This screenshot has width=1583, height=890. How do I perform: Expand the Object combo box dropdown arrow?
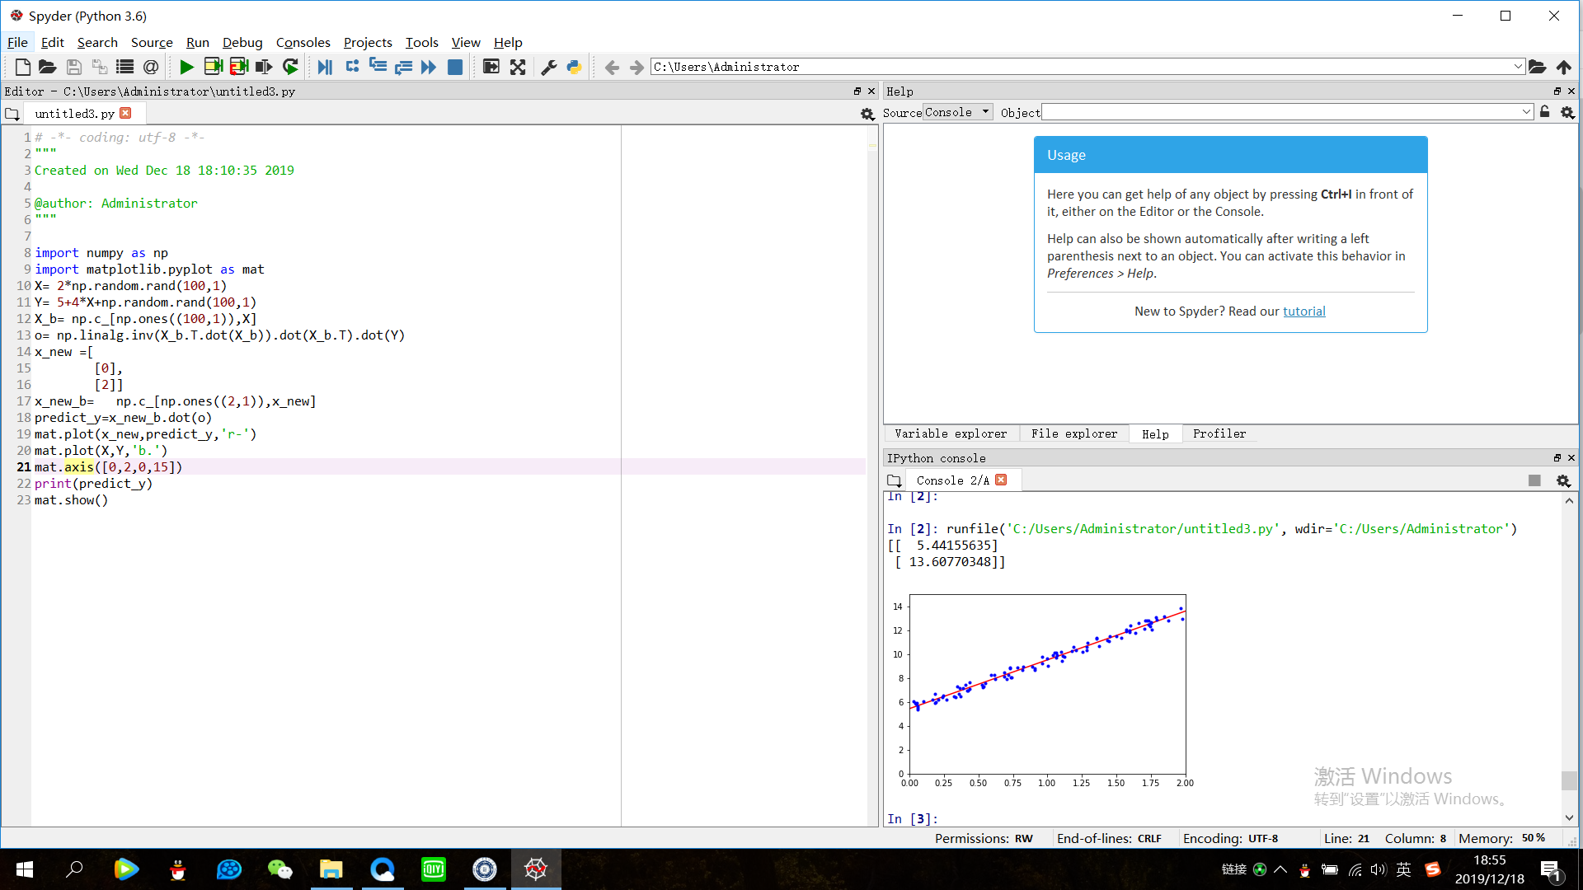click(x=1526, y=112)
